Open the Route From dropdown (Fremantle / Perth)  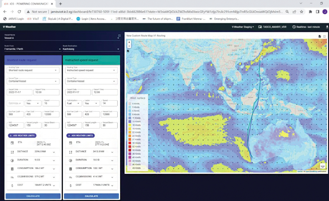click(32, 49)
